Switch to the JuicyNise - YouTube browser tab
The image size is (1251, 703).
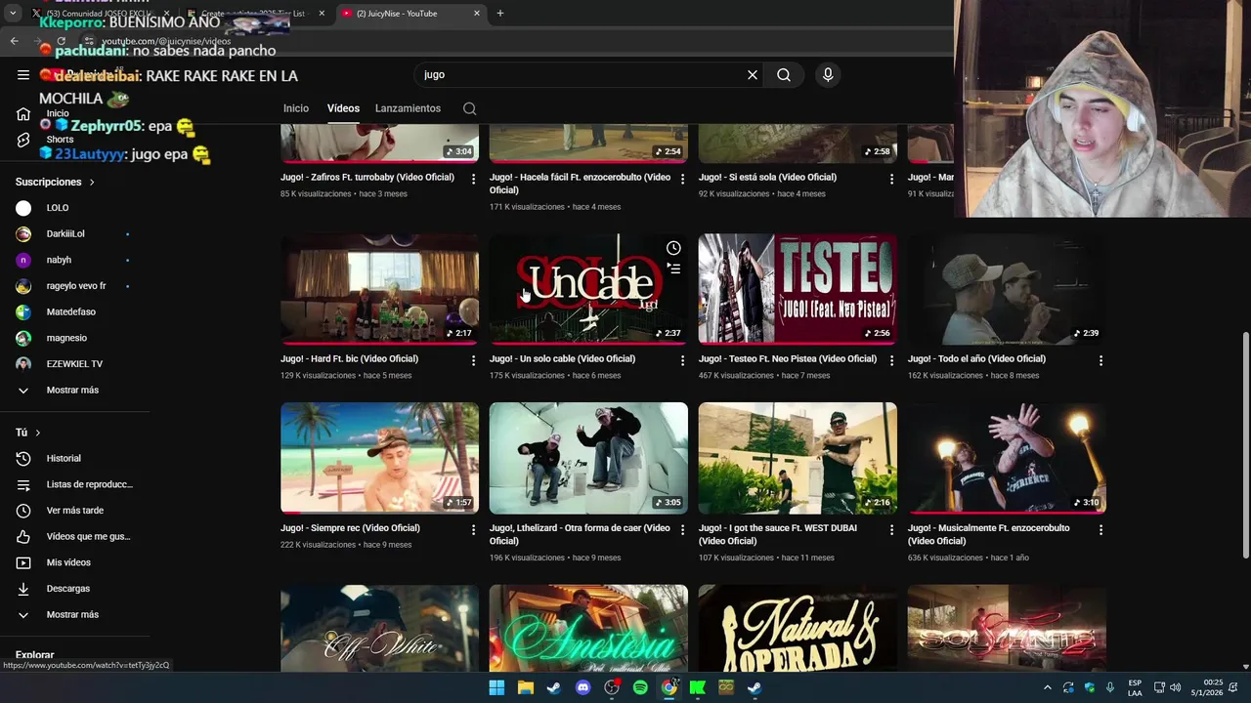(410, 14)
